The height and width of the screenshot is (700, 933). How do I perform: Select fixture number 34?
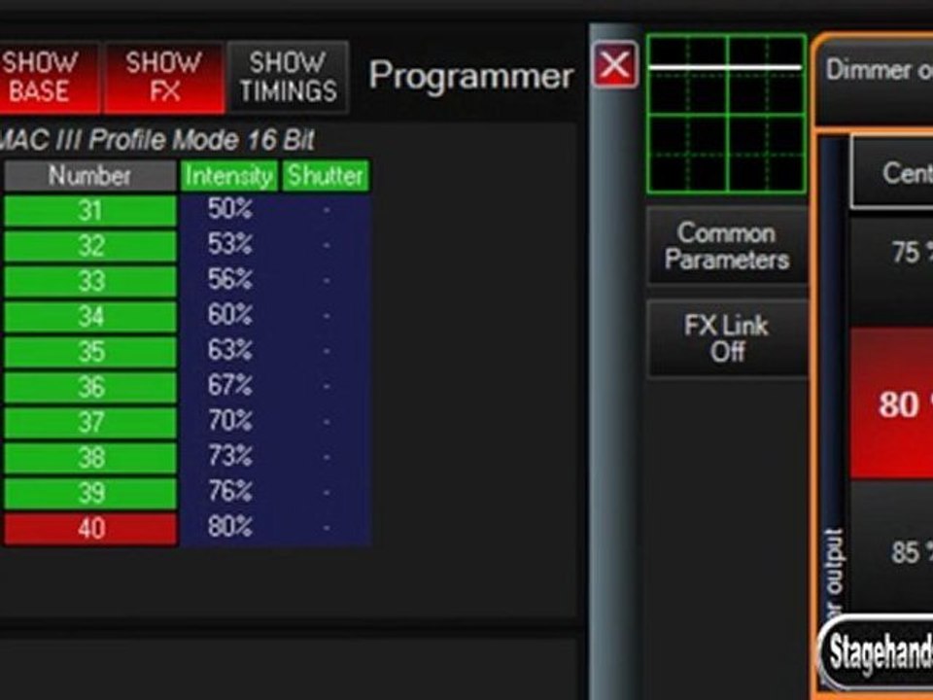90,317
